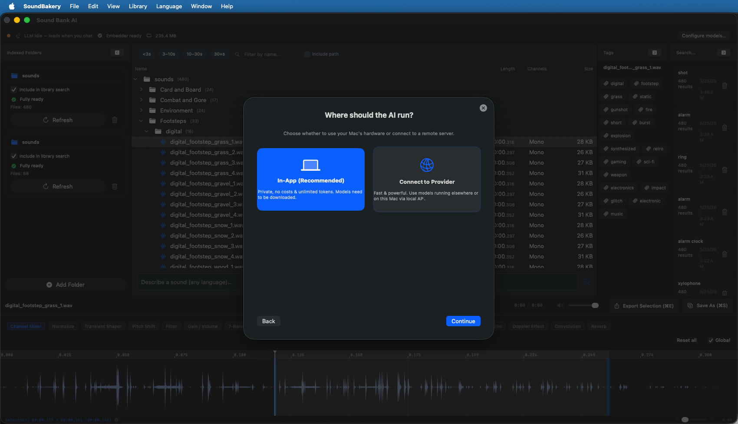The image size is (738, 424).
Task: Click Save As button
Action: [708, 305]
